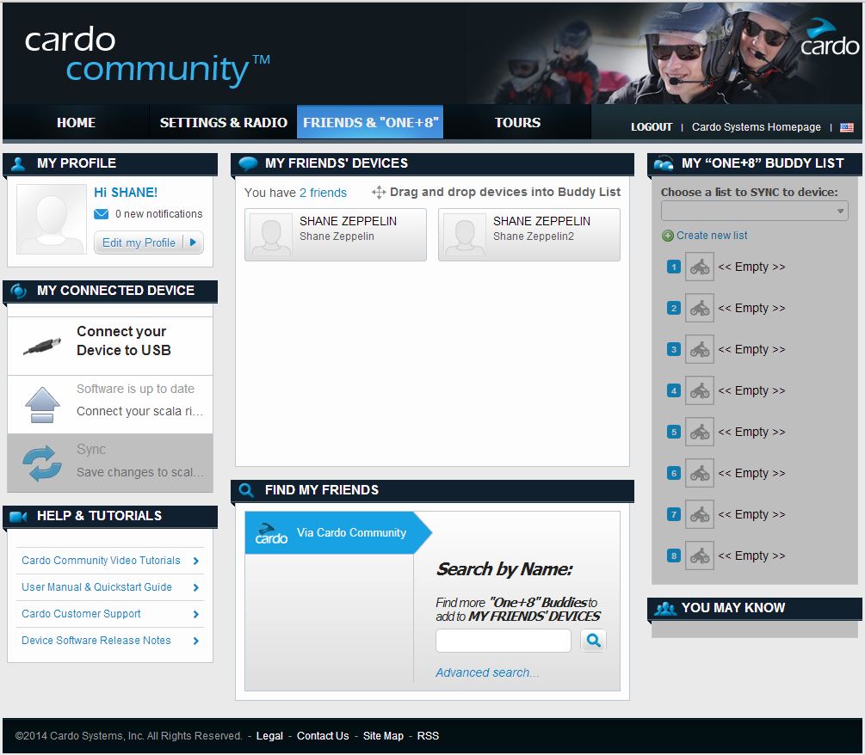Select friend device card Shane Zeppelin
865x755 pixels.
click(336, 234)
